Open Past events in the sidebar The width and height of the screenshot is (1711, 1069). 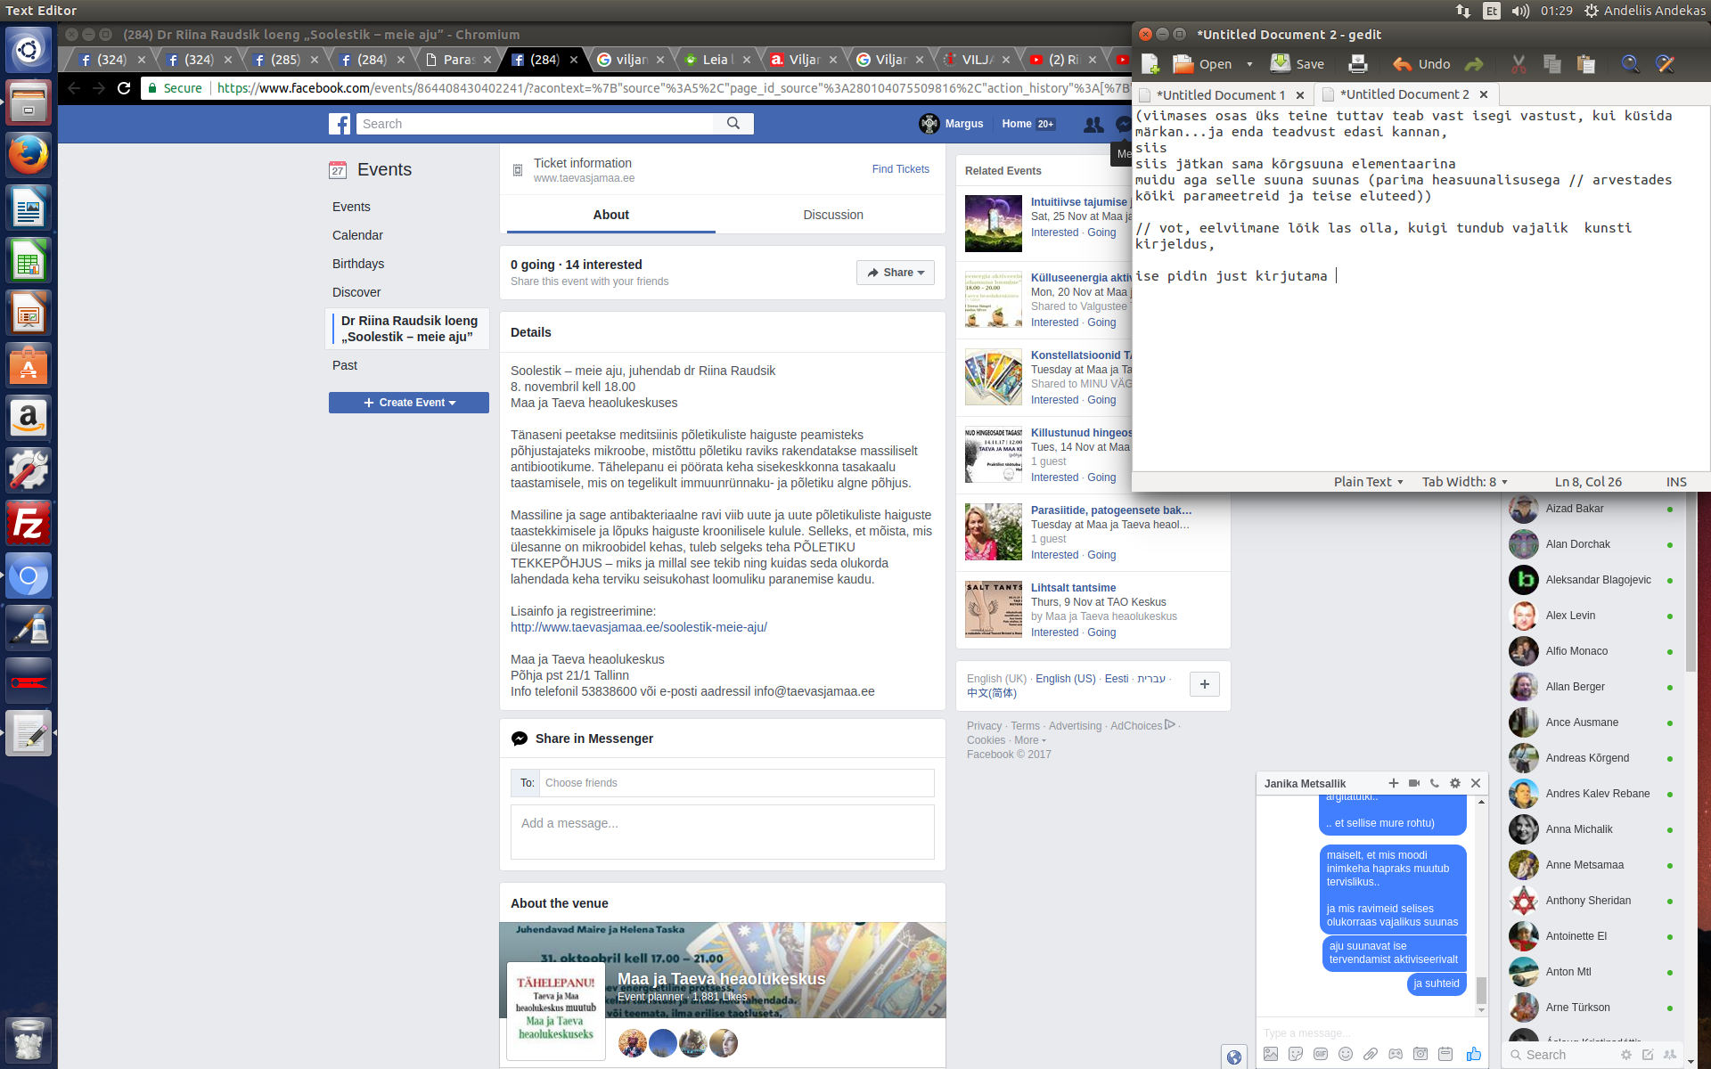(x=345, y=365)
